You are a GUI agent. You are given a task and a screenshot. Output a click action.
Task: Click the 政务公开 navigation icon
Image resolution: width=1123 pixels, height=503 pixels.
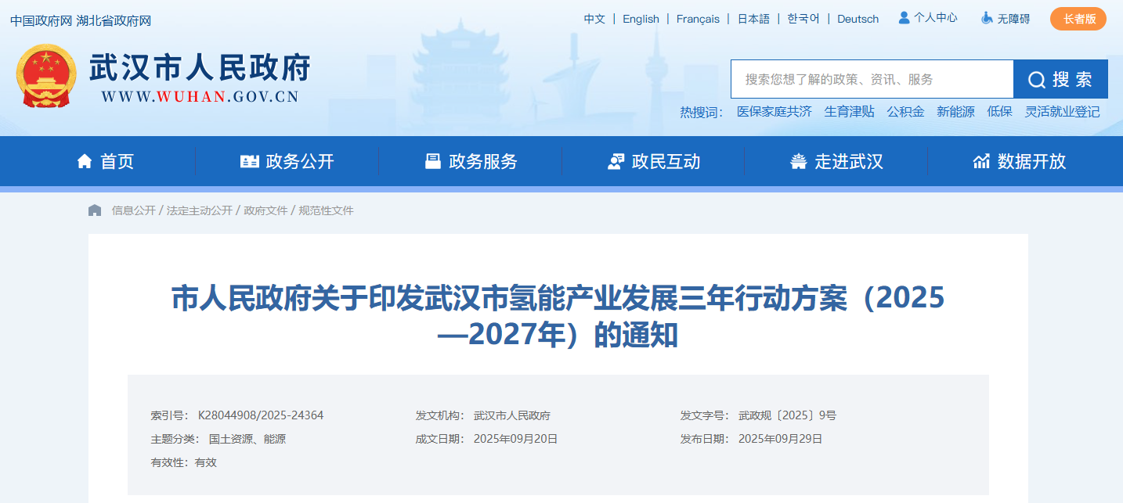pyautogui.click(x=249, y=161)
